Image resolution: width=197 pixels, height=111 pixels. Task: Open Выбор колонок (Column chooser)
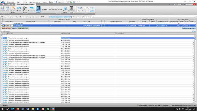pyautogui.click(x=25, y=9)
